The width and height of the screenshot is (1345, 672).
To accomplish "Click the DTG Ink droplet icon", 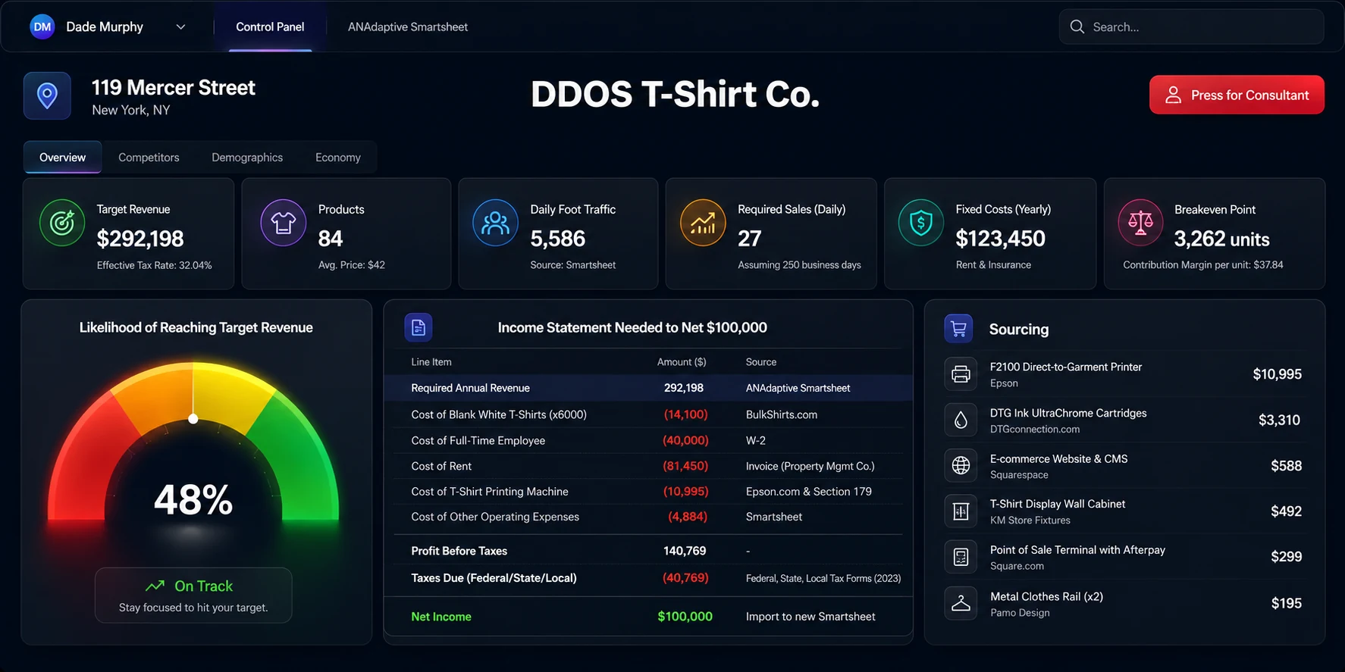I will (961, 420).
